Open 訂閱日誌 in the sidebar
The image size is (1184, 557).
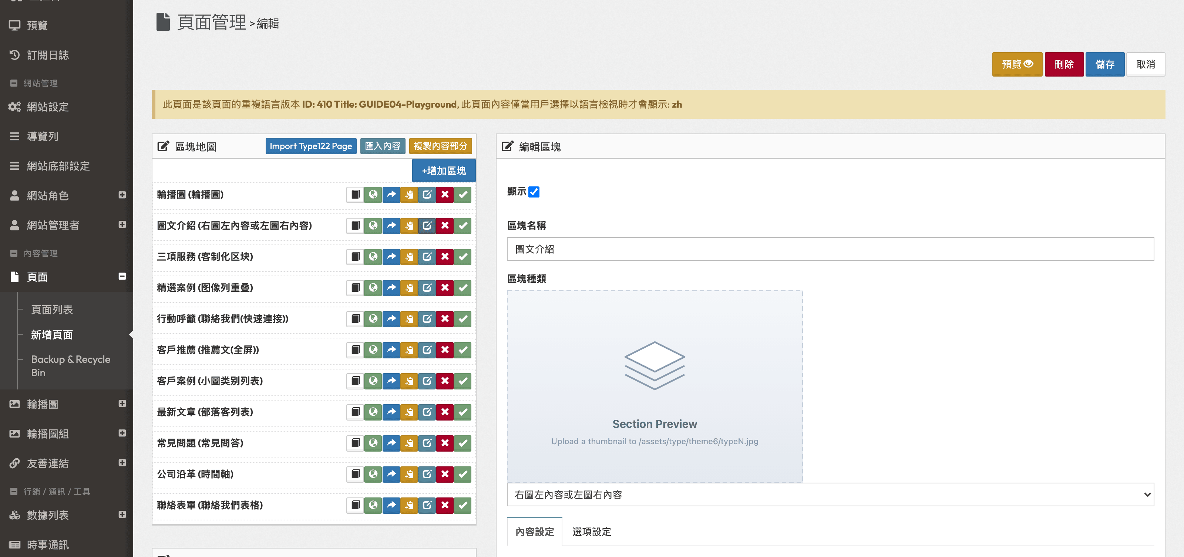48,55
